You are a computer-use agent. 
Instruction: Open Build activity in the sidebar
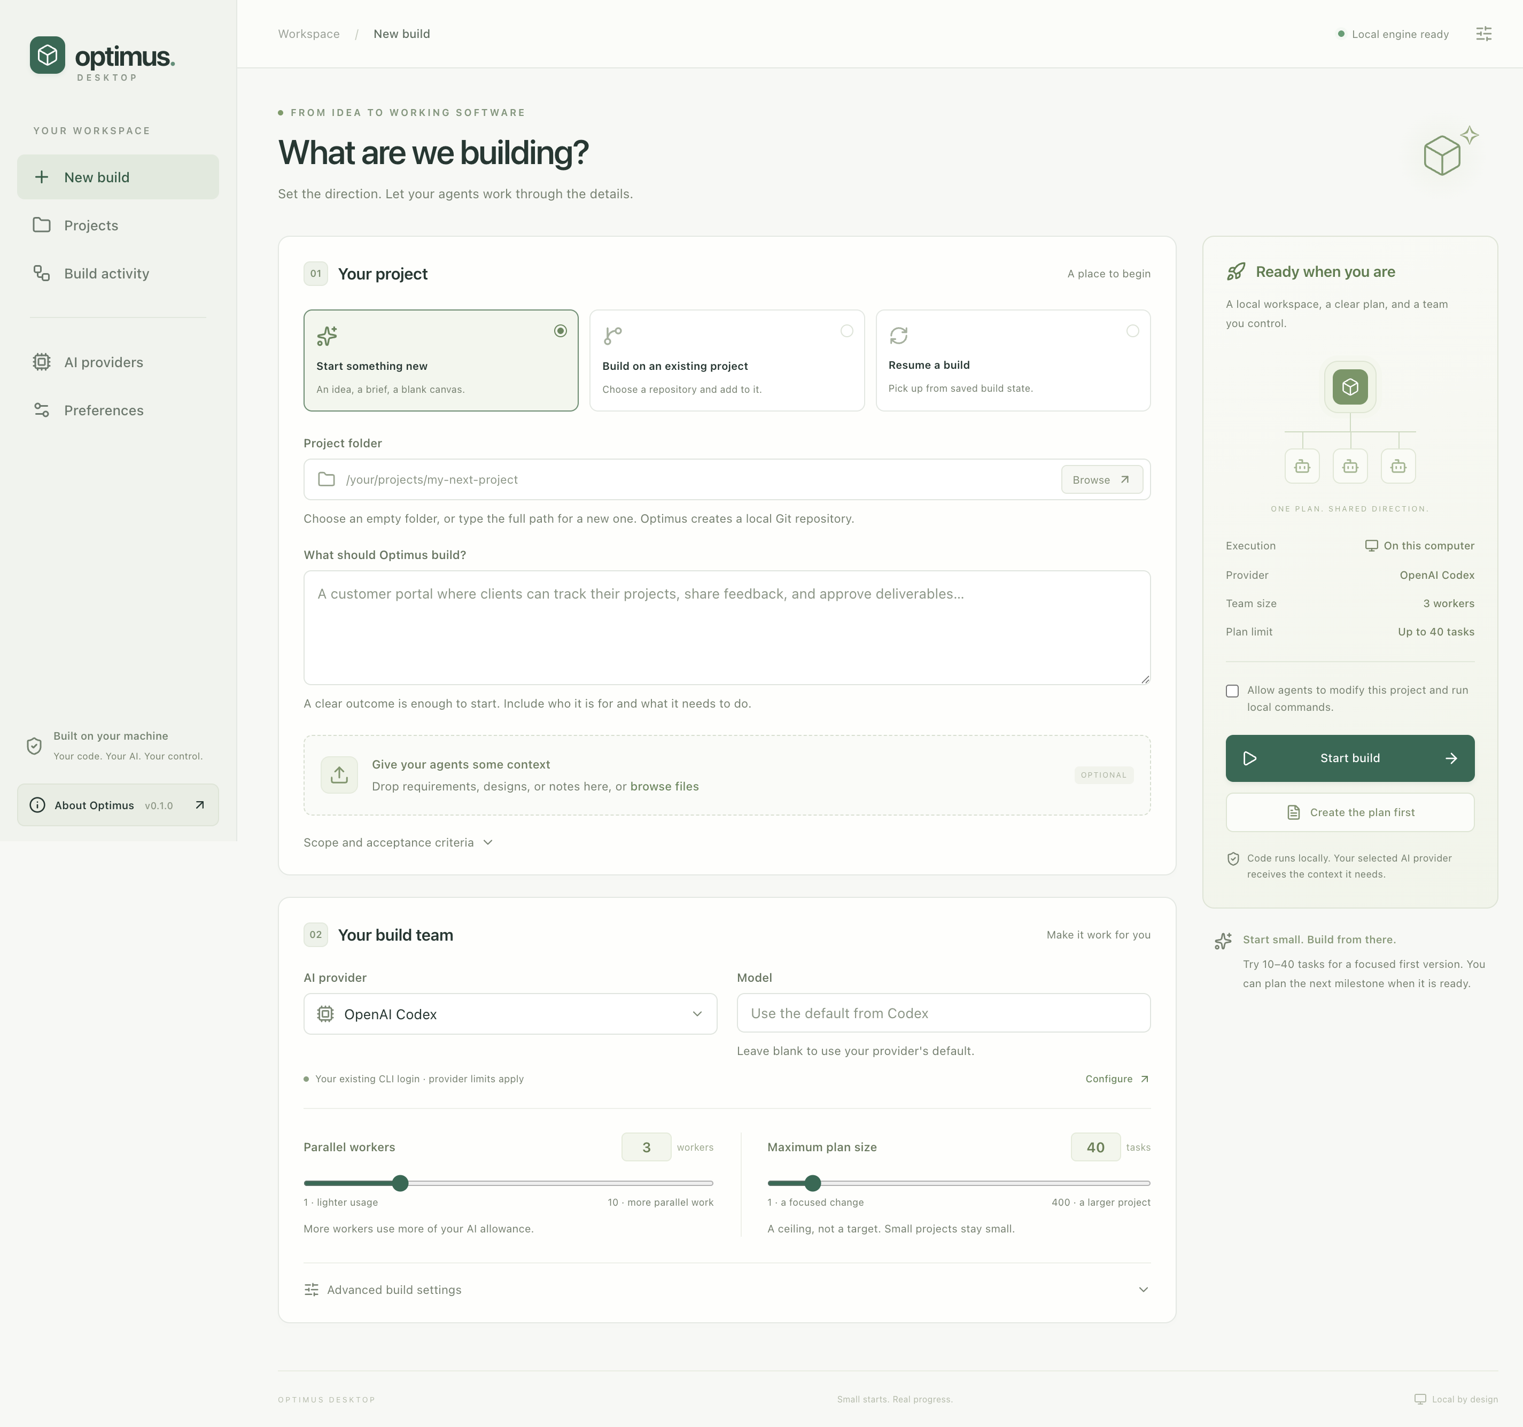(x=118, y=274)
